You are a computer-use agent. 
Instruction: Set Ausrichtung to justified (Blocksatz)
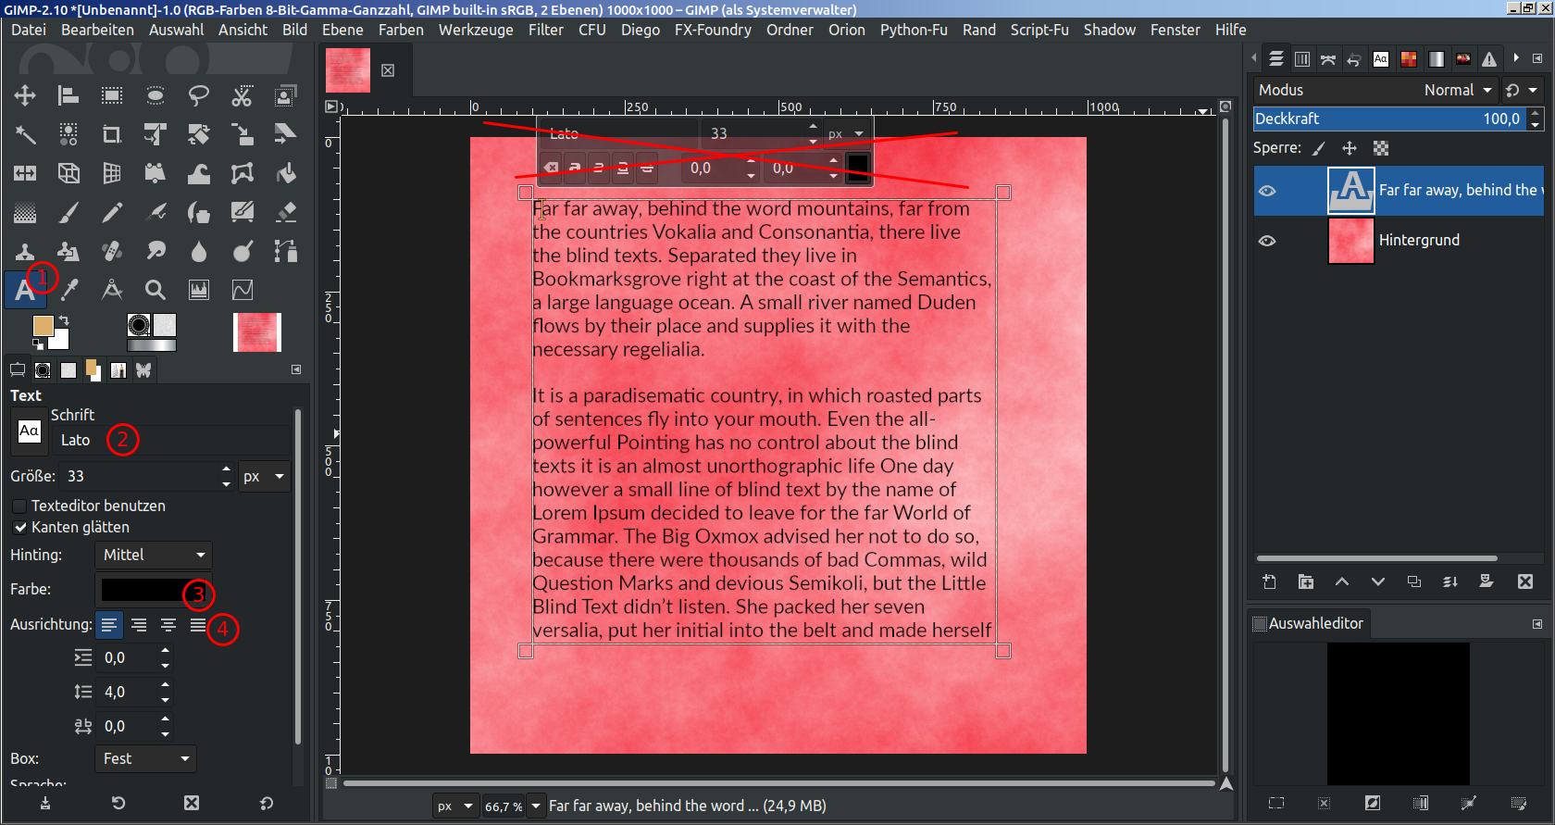[198, 625]
